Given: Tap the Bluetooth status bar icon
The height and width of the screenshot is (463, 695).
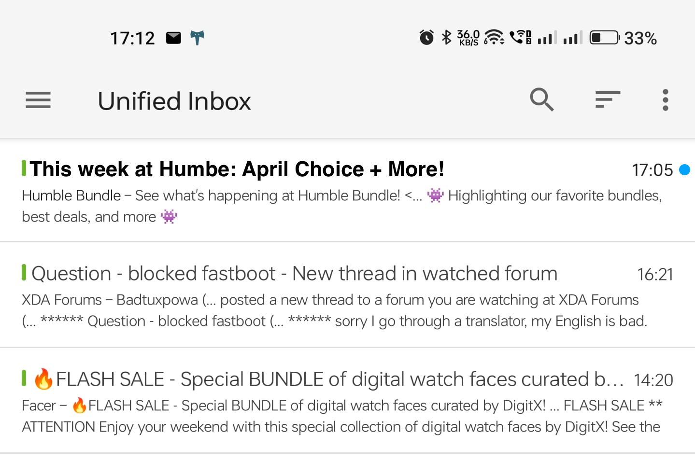Looking at the screenshot, I should (446, 37).
